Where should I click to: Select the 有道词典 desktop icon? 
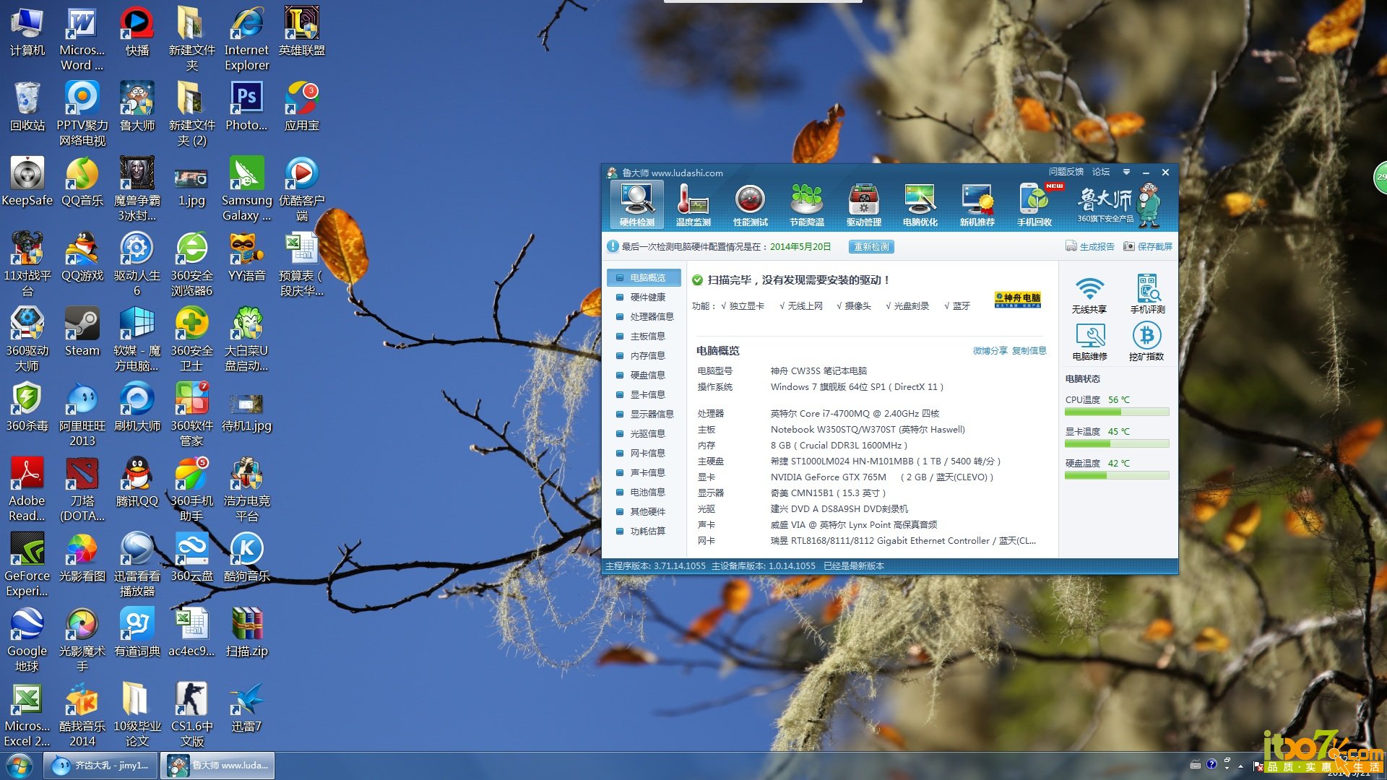pos(137,633)
